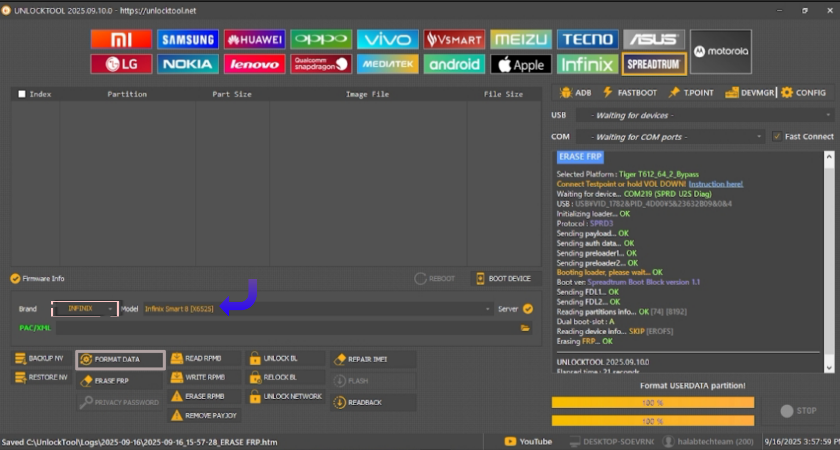Viewport: 840px width, 450px height.
Task: Select the Android logo tile
Action: point(455,64)
